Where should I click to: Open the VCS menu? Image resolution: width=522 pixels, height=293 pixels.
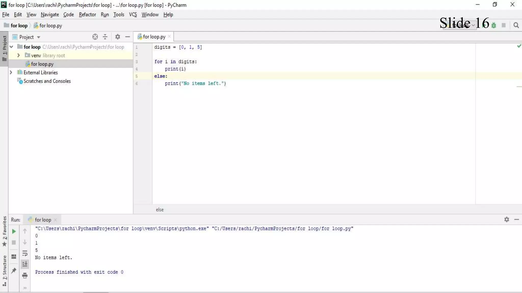click(133, 14)
